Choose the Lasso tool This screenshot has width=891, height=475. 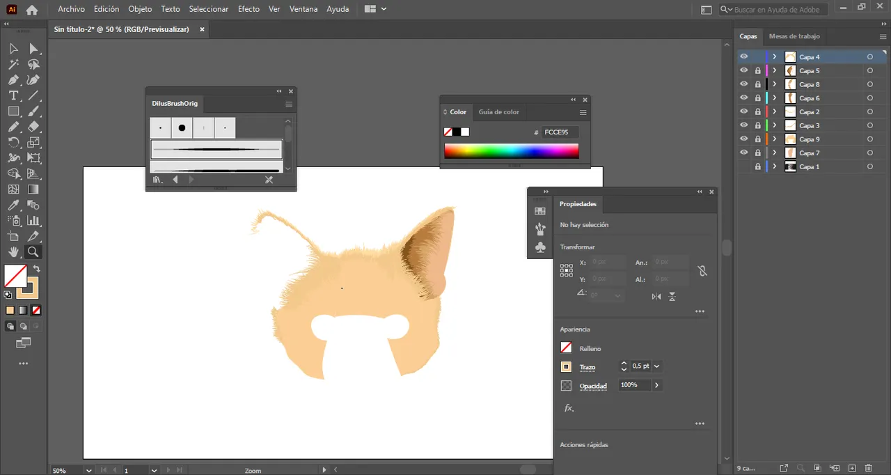point(33,64)
